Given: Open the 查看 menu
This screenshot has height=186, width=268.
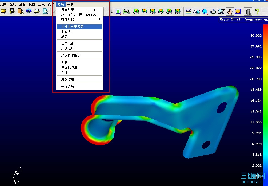Looking at the screenshot, I should click(x=22, y=4).
